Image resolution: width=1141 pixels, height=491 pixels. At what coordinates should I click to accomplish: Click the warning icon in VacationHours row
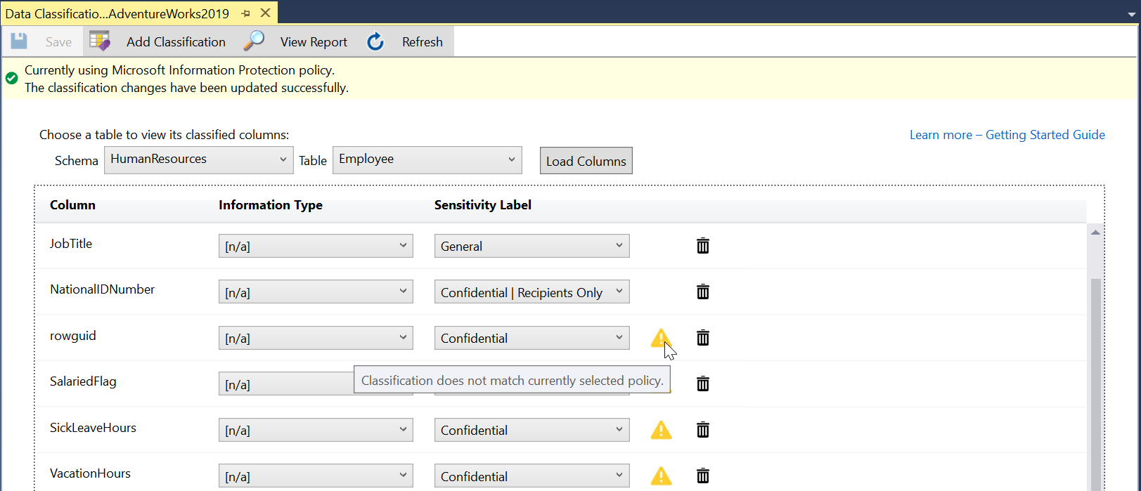coord(661,476)
